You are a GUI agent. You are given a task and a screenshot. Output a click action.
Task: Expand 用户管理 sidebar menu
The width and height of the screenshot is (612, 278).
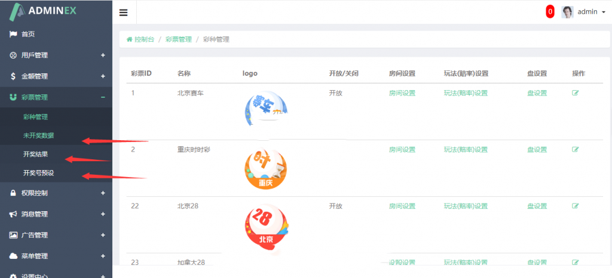[x=56, y=55]
